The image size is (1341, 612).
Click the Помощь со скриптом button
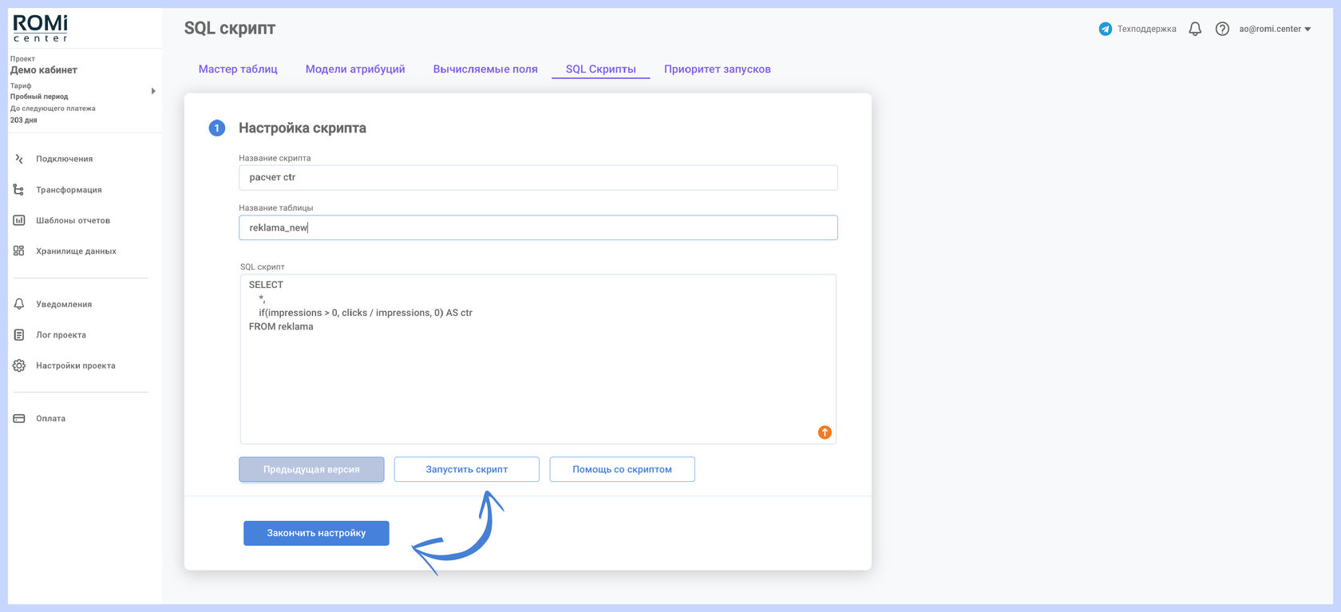[x=622, y=469]
